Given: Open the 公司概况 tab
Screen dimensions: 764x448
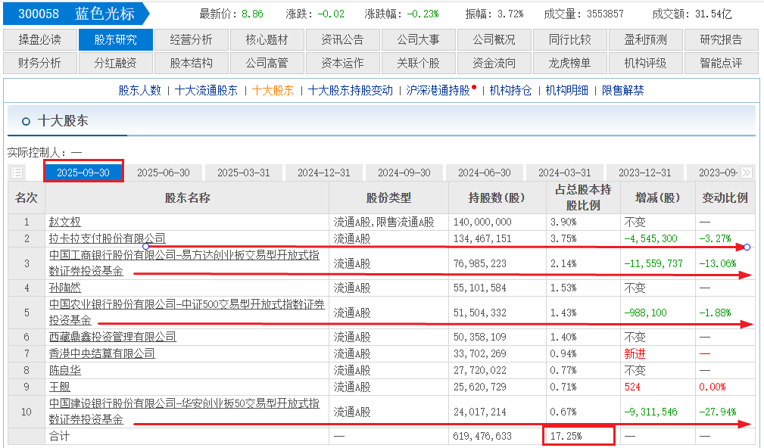Looking at the screenshot, I should (x=494, y=39).
